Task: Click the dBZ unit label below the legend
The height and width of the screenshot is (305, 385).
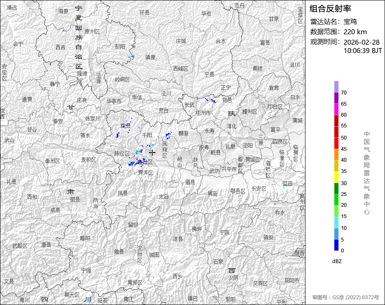Action: click(x=337, y=261)
